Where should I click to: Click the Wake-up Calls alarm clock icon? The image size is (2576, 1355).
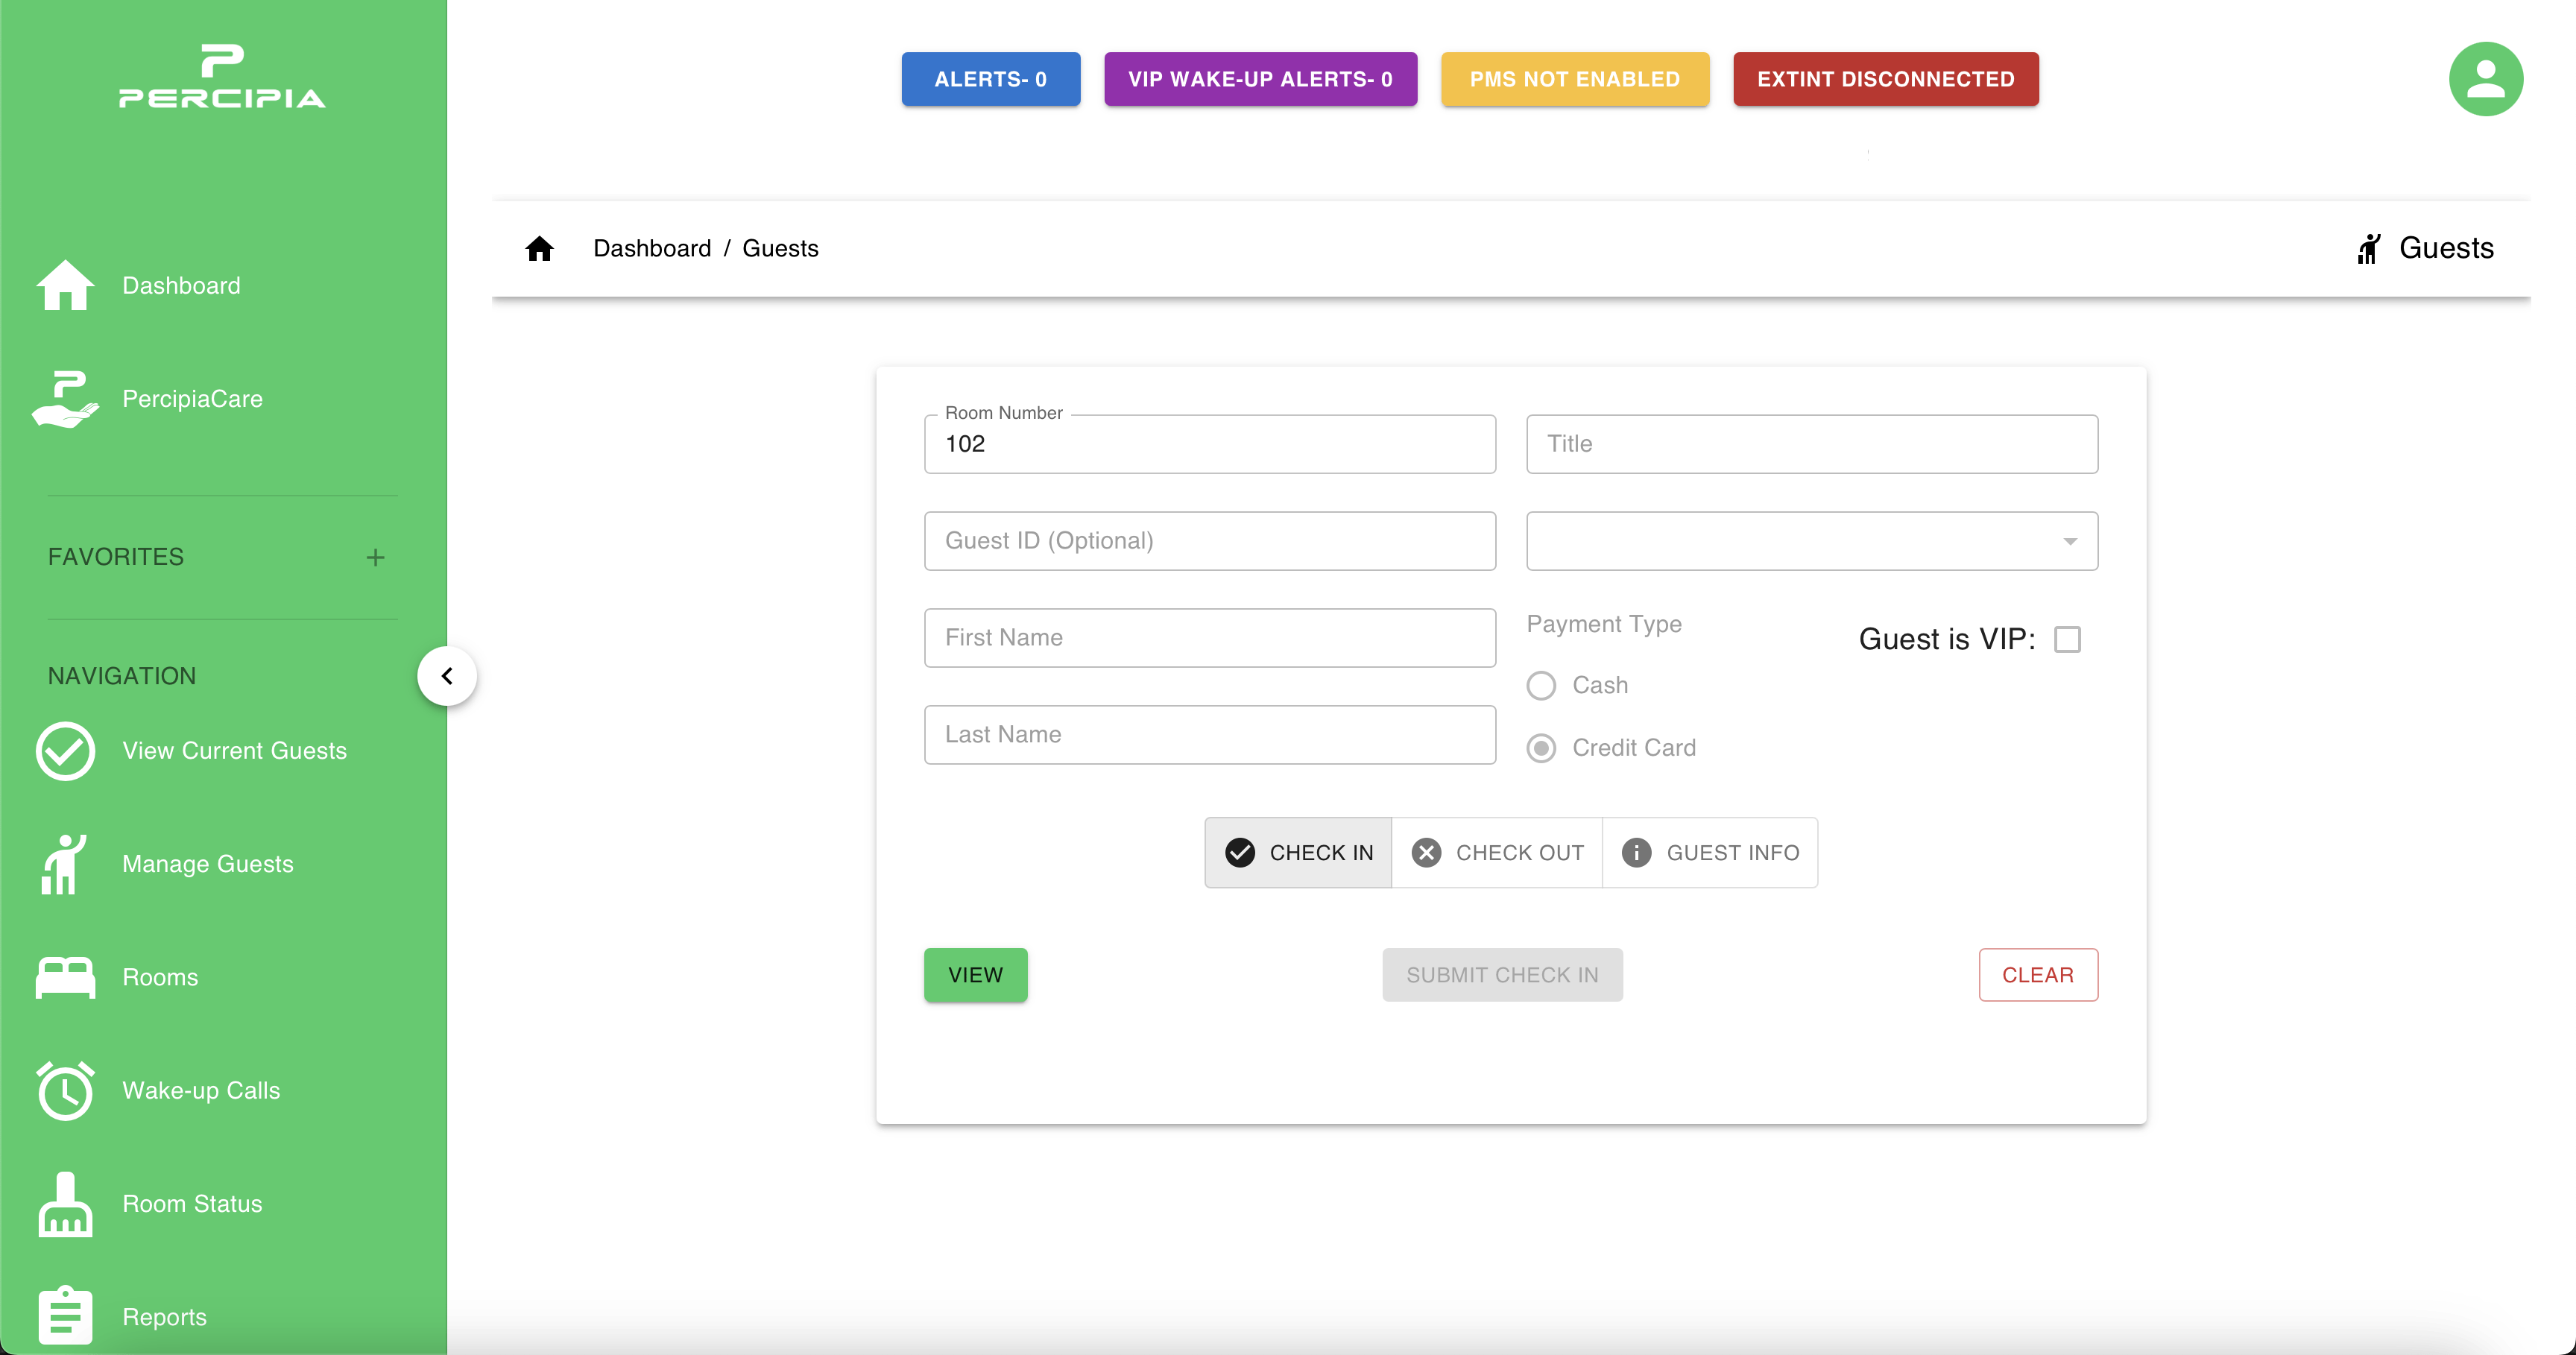pos(65,1090)
